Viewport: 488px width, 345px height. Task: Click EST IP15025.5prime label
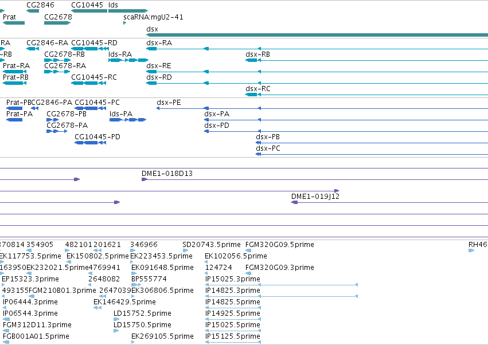tap(232, 325)
